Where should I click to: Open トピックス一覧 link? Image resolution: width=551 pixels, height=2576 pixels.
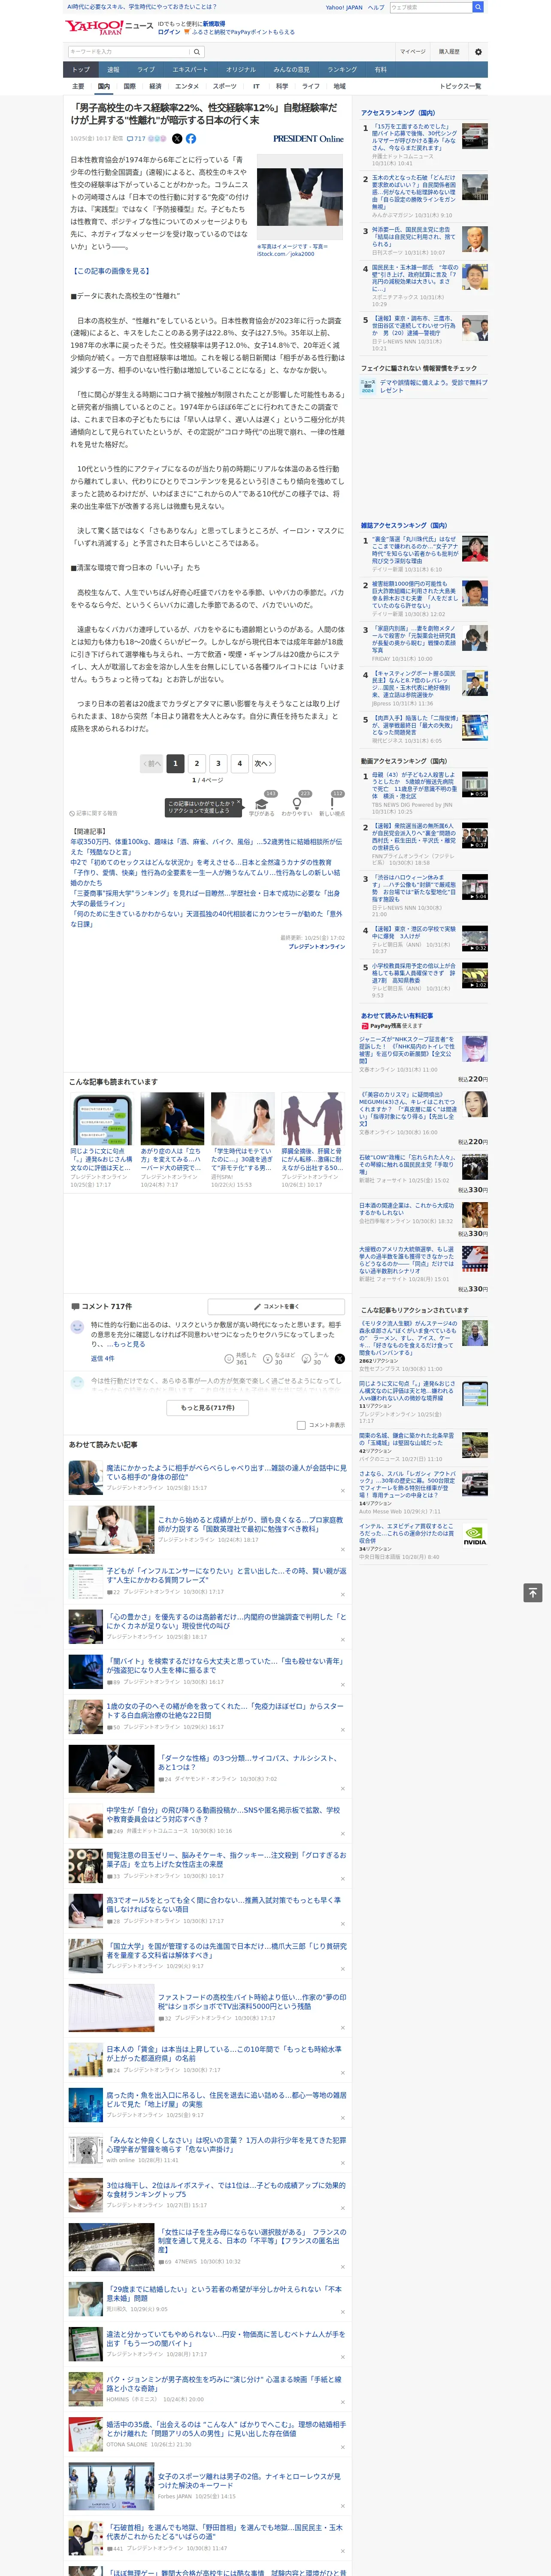point(460,86)
